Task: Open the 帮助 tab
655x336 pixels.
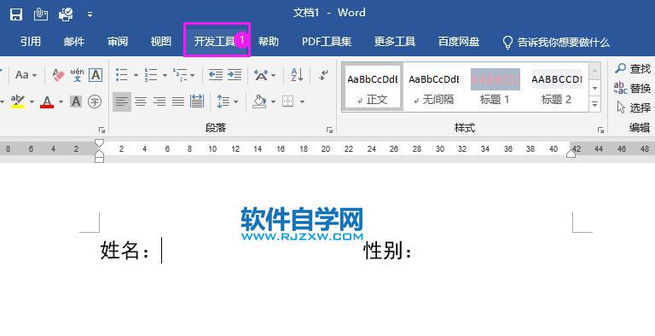Action: 268,42
